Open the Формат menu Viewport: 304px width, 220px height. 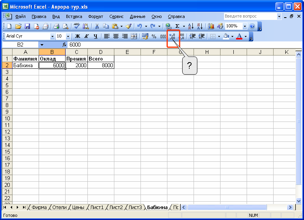tap(96, 16)
